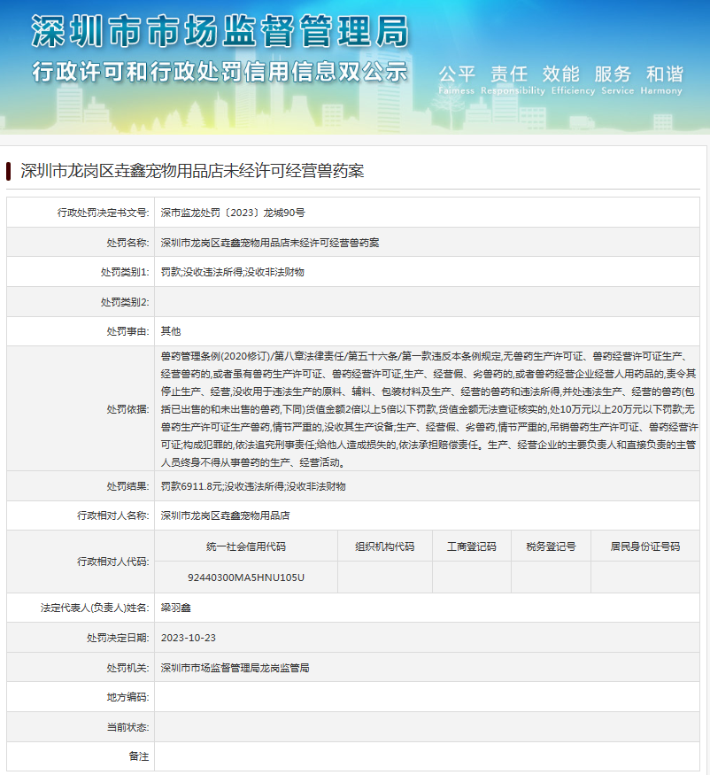
Task: Click the 行政处罚决定书文号 row label
Action: (x=104, y=213)
